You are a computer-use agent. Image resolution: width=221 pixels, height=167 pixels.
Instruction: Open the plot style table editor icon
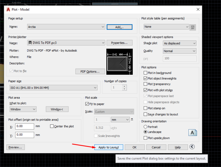pos(193,27)
